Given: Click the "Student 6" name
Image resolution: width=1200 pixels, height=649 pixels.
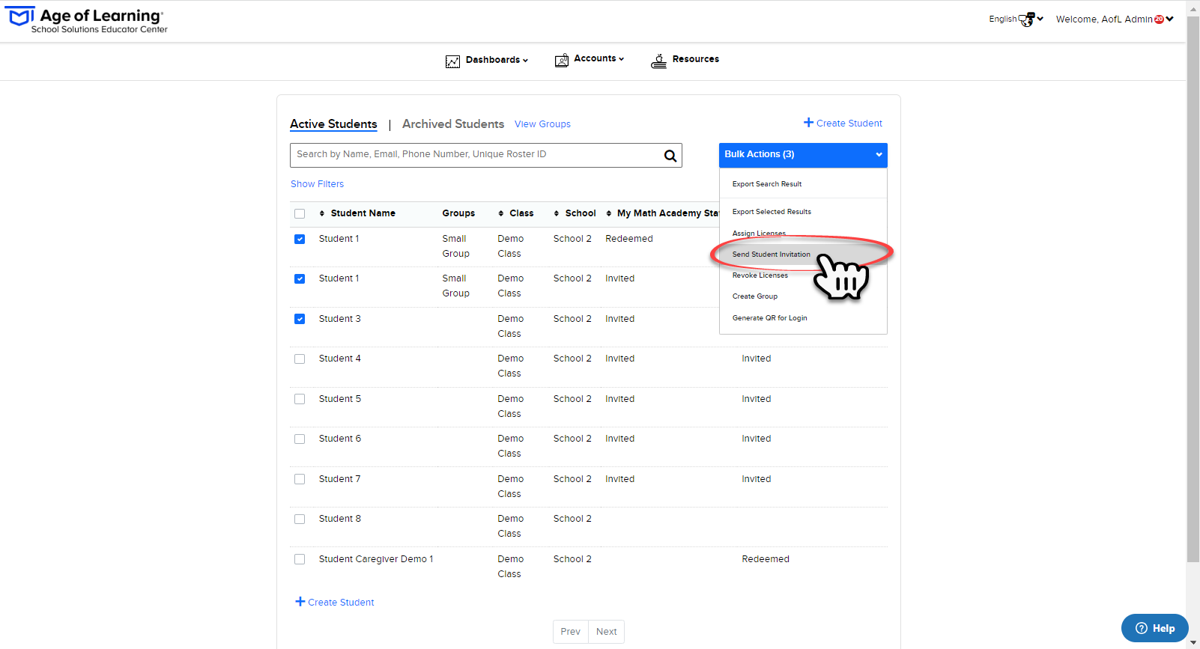Looking at the screenshot, I should pyautogui.click(x=340, y=439).
